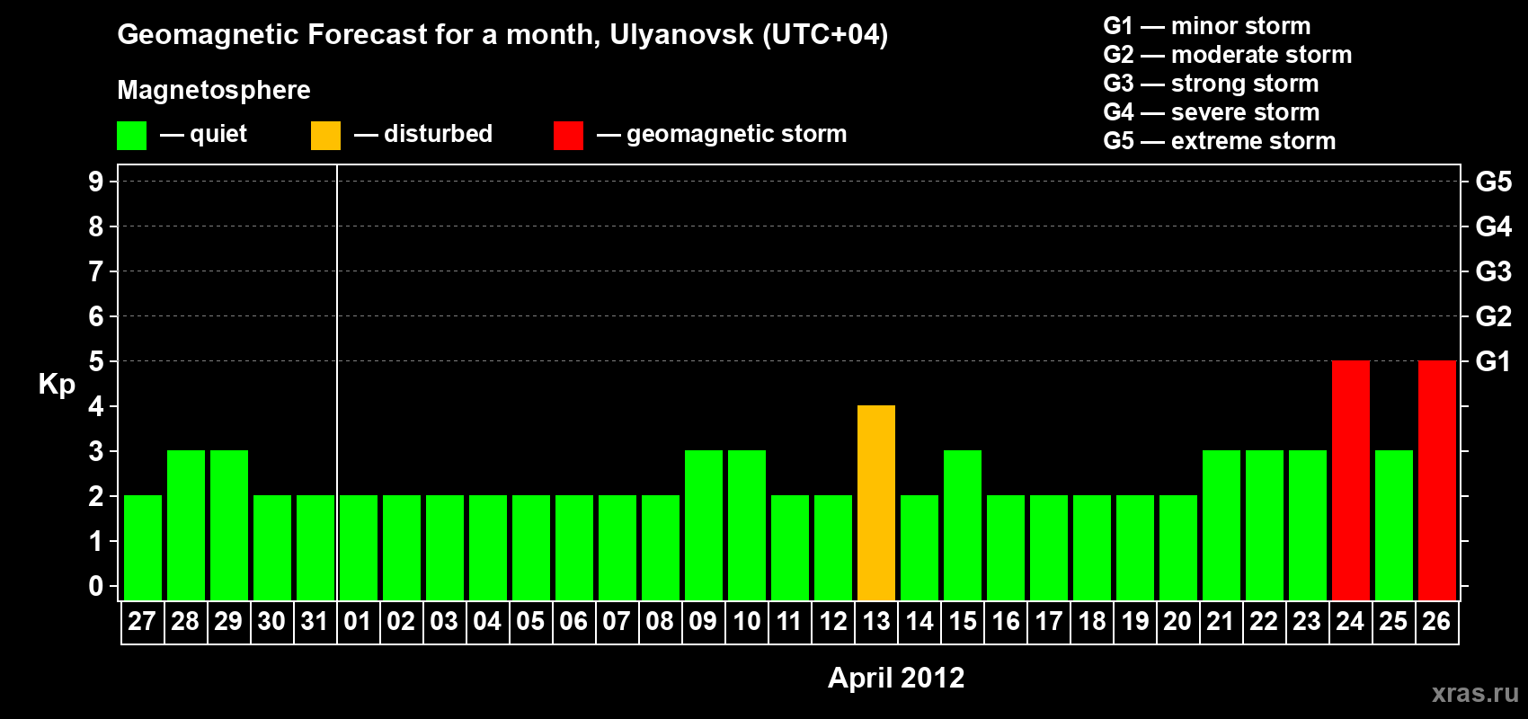Click the Kp value 0 tick label

pyautogui.click(x=96, y=586)
